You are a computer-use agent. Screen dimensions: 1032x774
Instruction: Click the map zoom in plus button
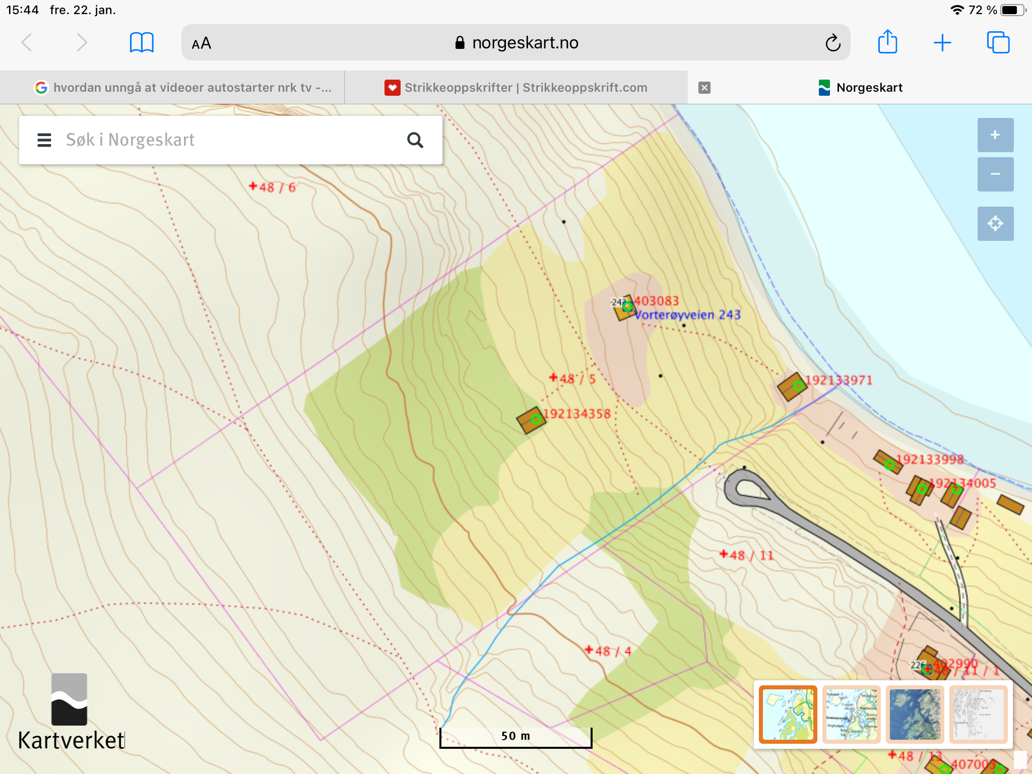coord(995,135)
